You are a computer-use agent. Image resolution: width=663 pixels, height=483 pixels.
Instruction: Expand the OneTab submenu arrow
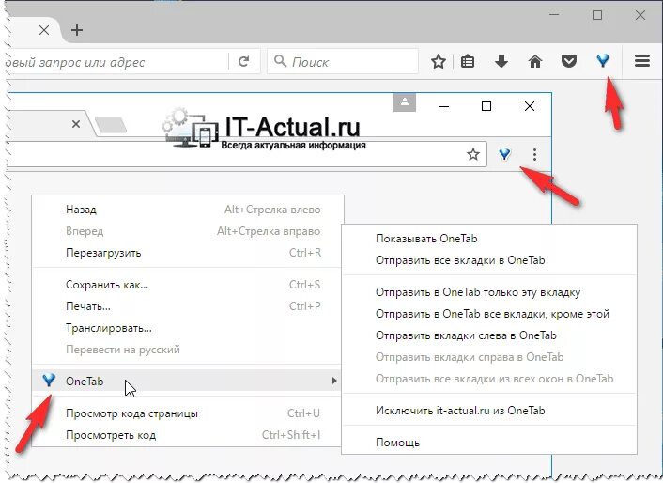334,381
